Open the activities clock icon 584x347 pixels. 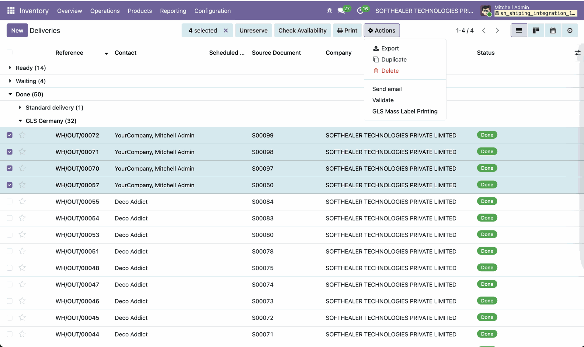(x=360, y=11)
